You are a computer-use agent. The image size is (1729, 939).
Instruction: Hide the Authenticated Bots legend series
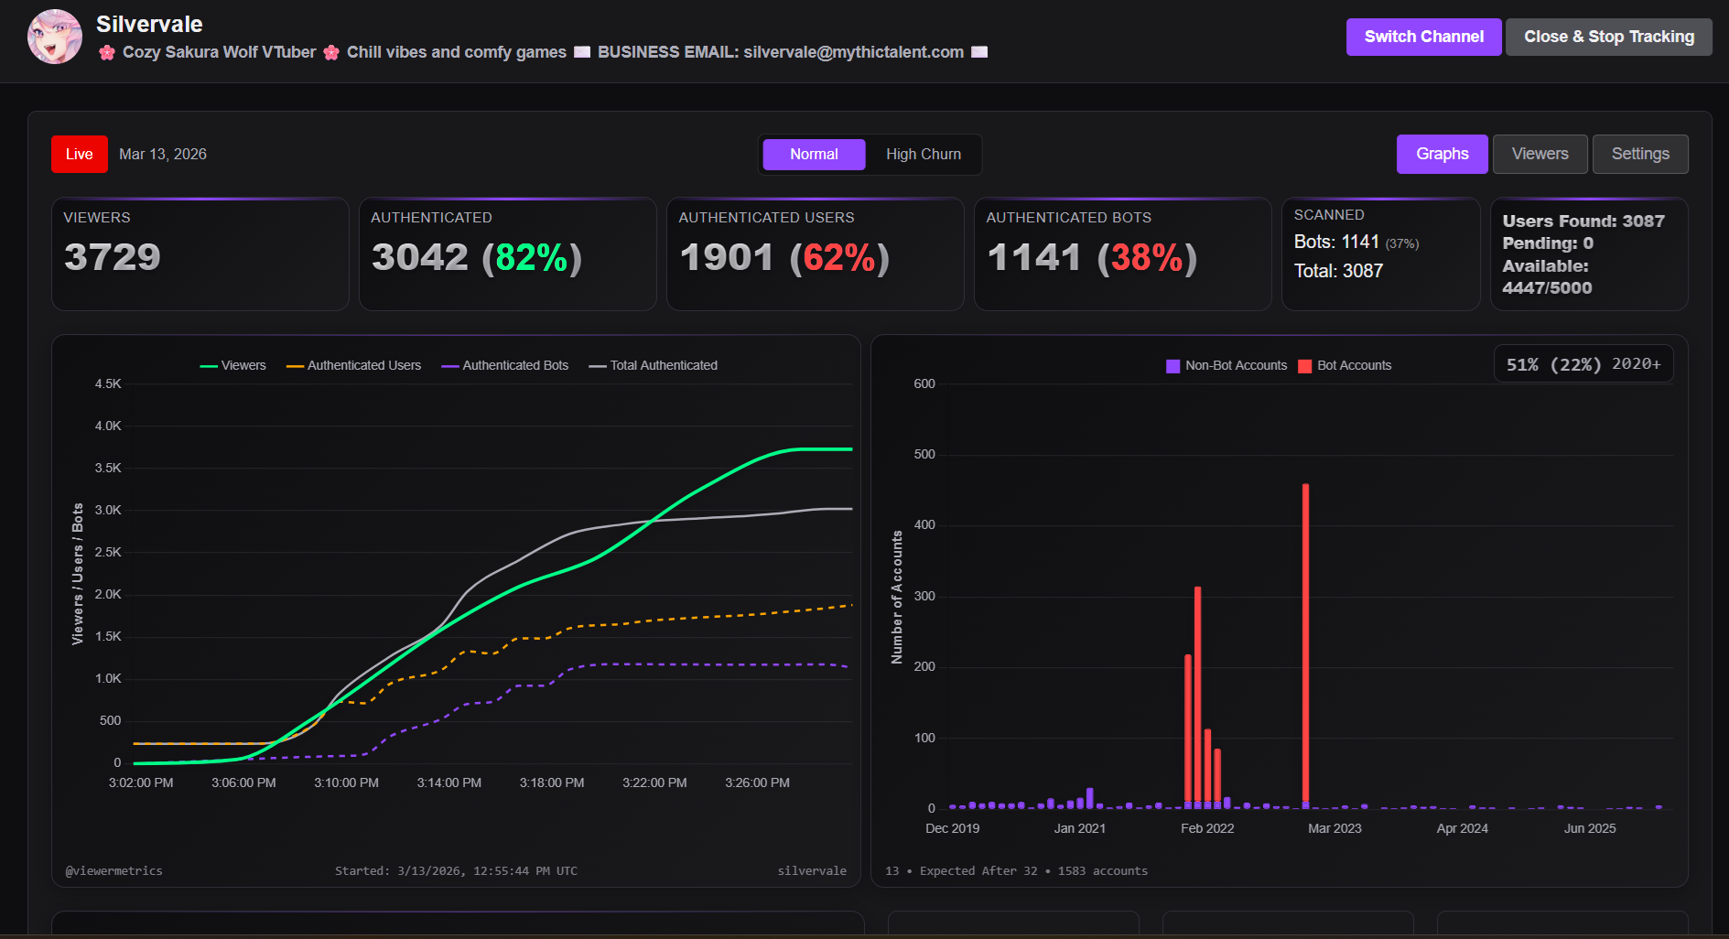[504, 365]
